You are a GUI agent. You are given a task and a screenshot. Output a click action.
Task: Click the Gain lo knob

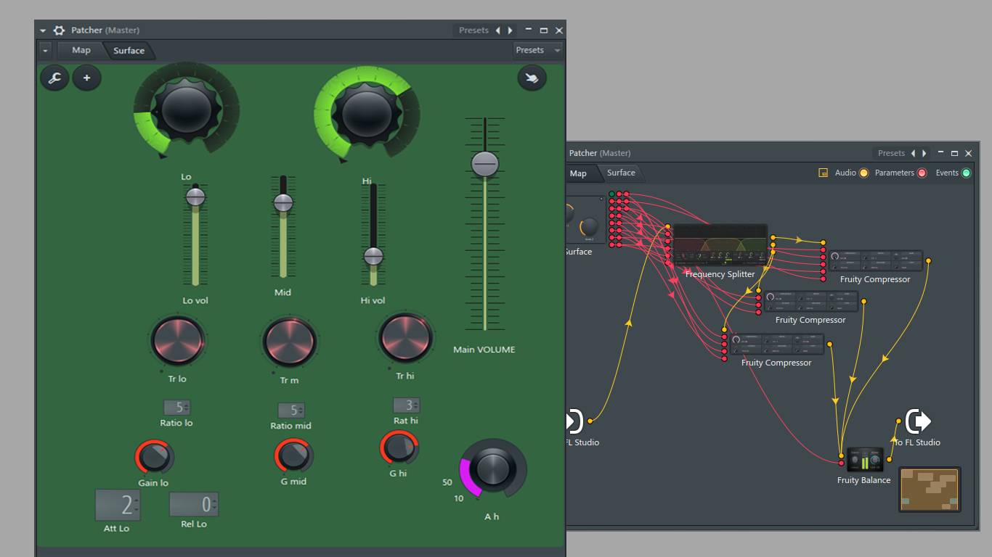(x=154, y=457)
